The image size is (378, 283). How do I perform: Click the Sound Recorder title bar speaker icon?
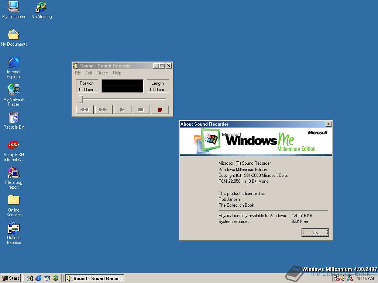click(x=75, y=66)
